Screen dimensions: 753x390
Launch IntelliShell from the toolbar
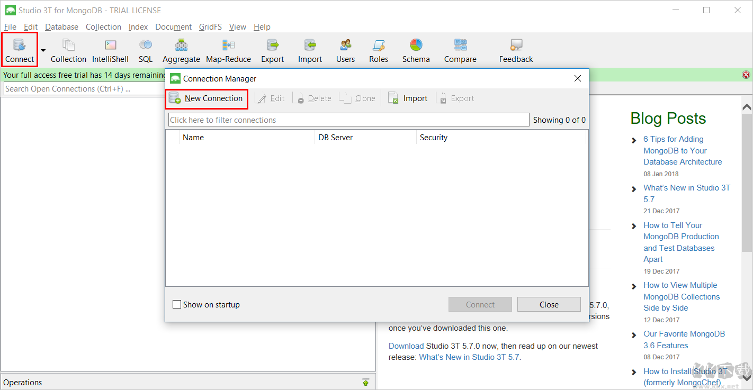[110, 50]
